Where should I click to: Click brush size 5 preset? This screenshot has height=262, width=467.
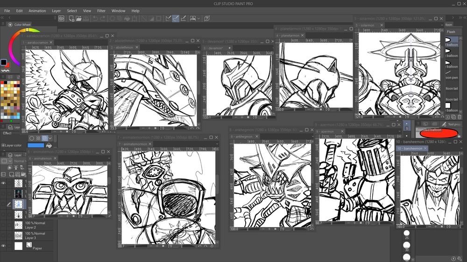(407, 125)
